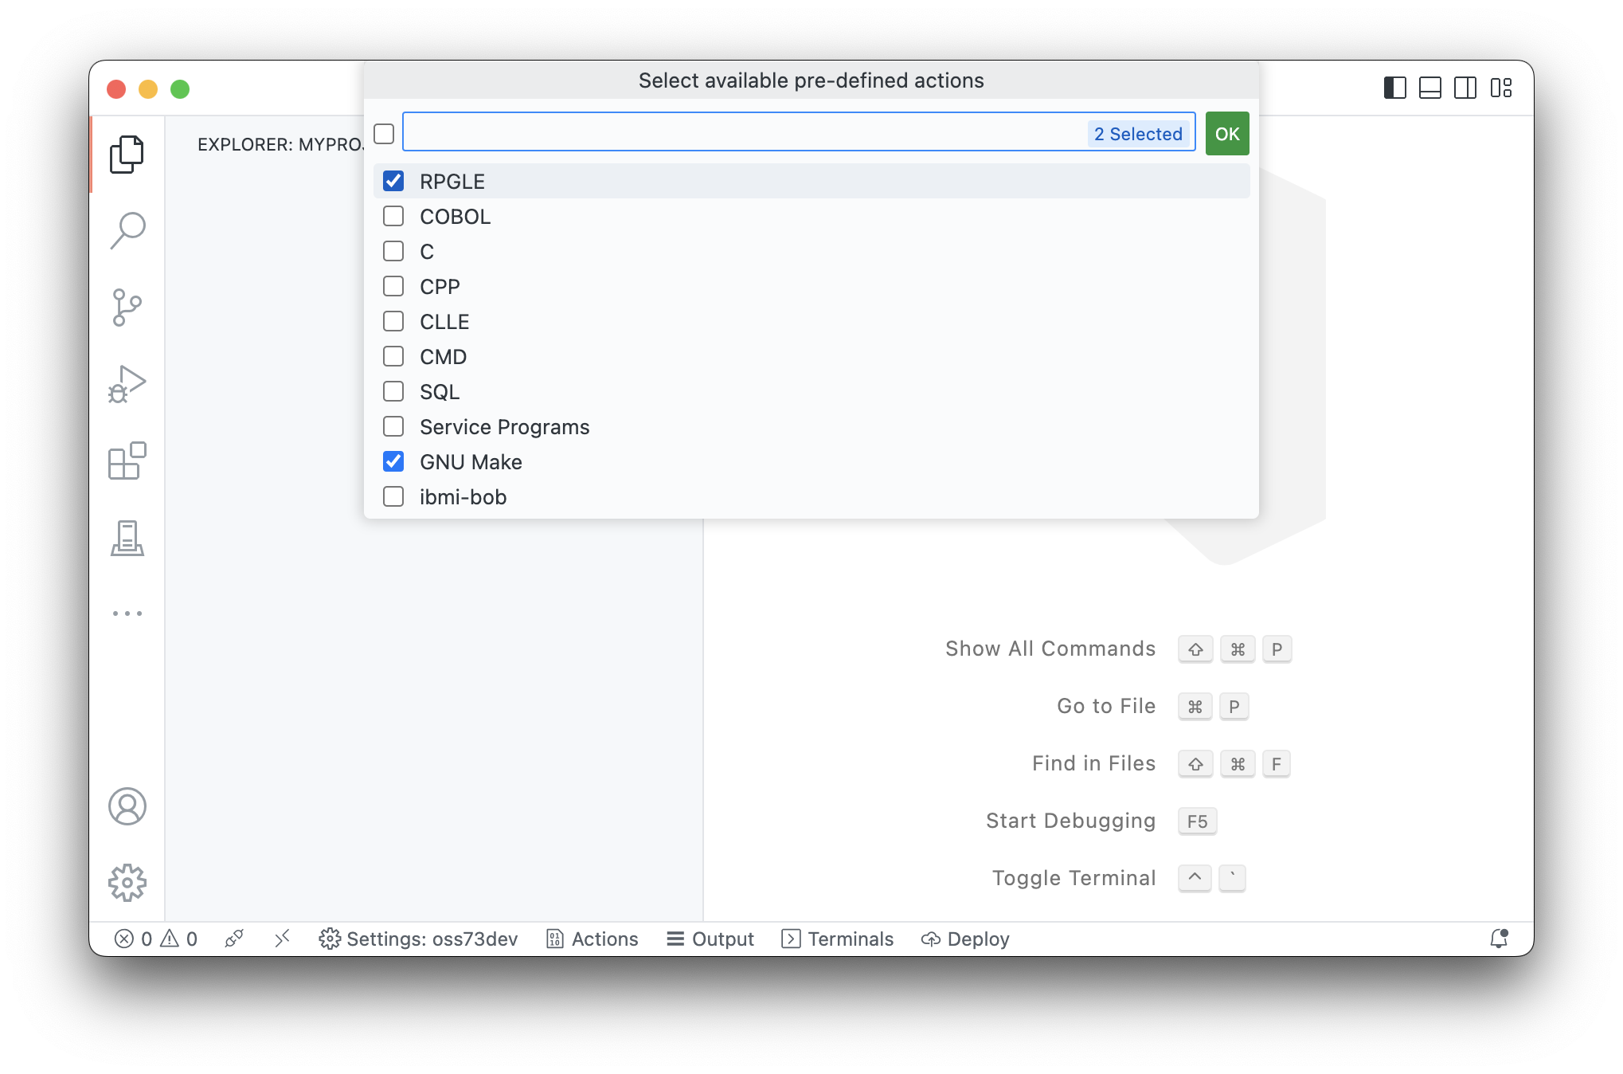This screenshot has height=1074, width=1623.
Task: Open the Run and Debug view
Action: coord(127,382)
